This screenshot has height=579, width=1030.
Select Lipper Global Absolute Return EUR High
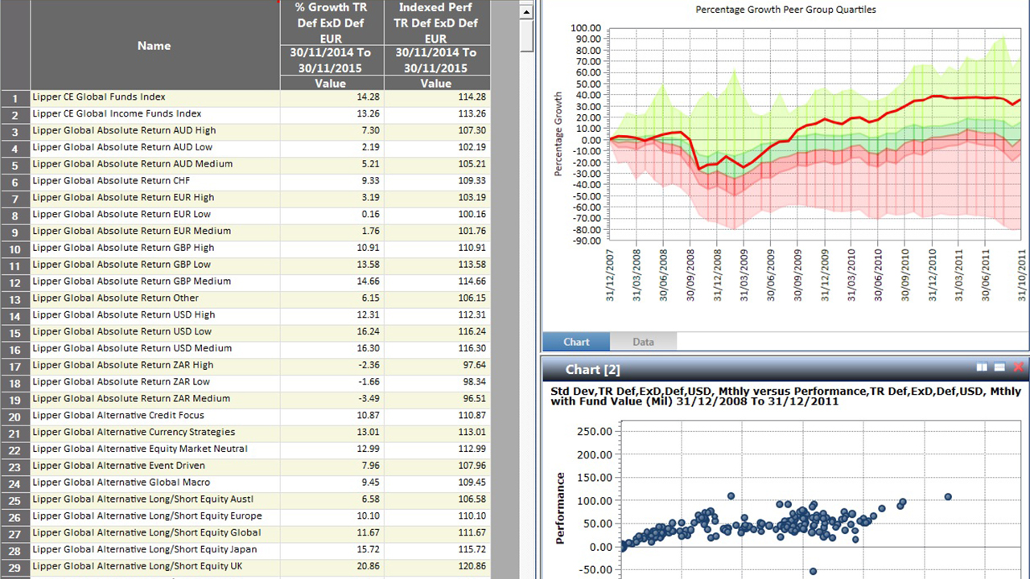tap(123, 197)
